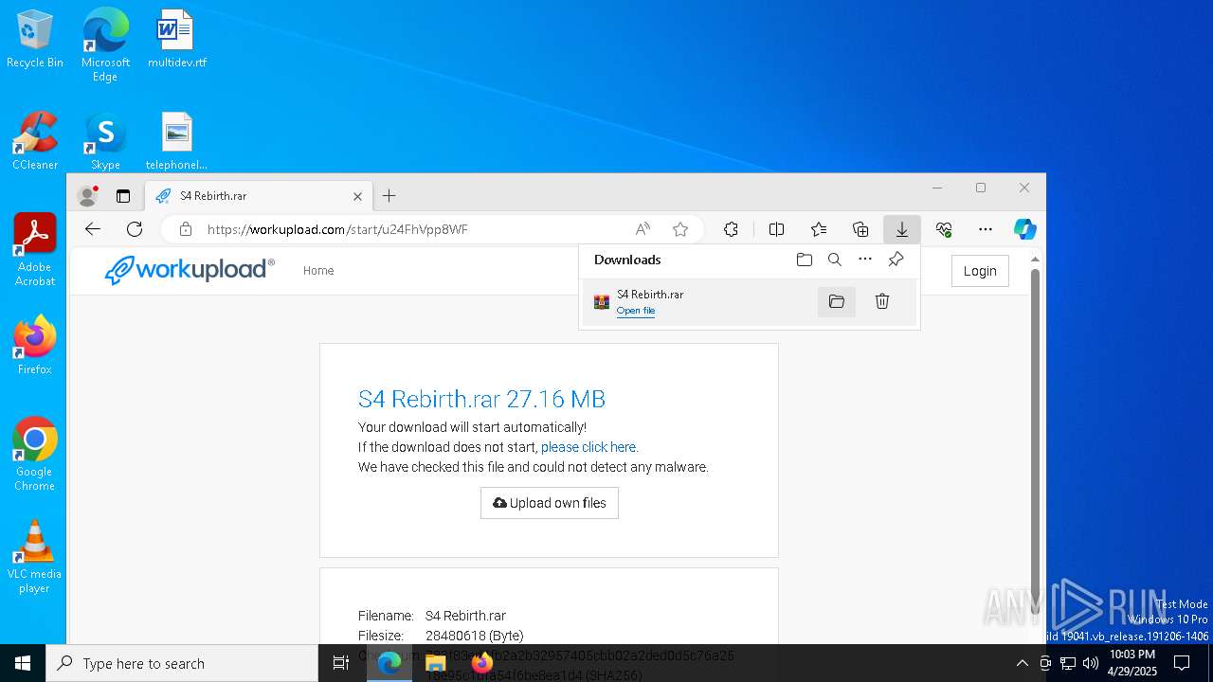
Task: Open the clock showing 10:03 PM
Action: [1132, 663]
